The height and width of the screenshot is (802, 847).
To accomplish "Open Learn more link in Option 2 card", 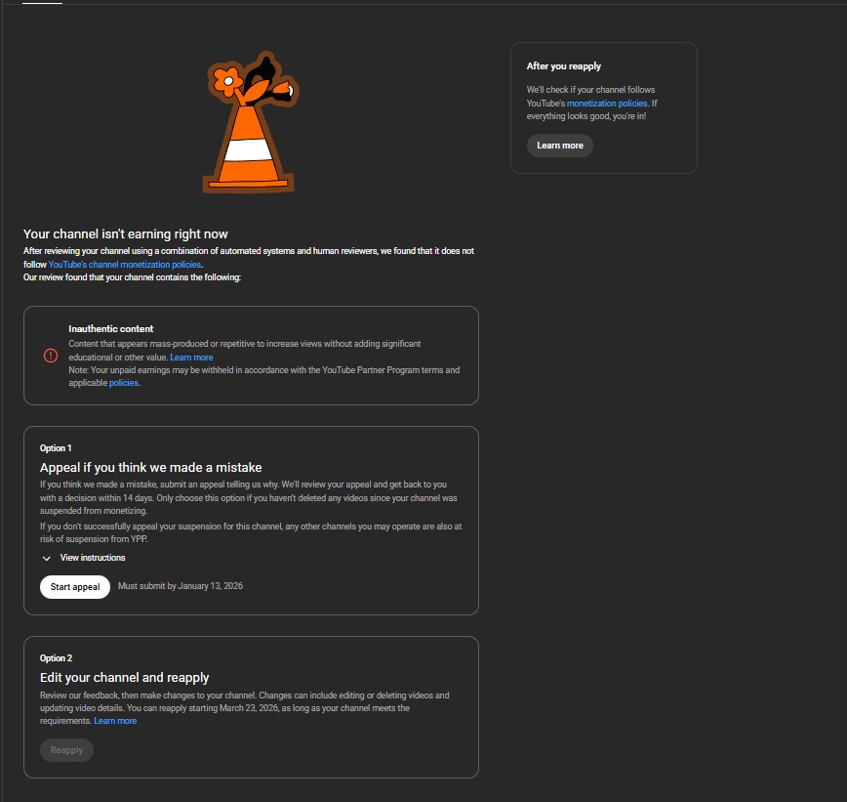I will 115,721.
